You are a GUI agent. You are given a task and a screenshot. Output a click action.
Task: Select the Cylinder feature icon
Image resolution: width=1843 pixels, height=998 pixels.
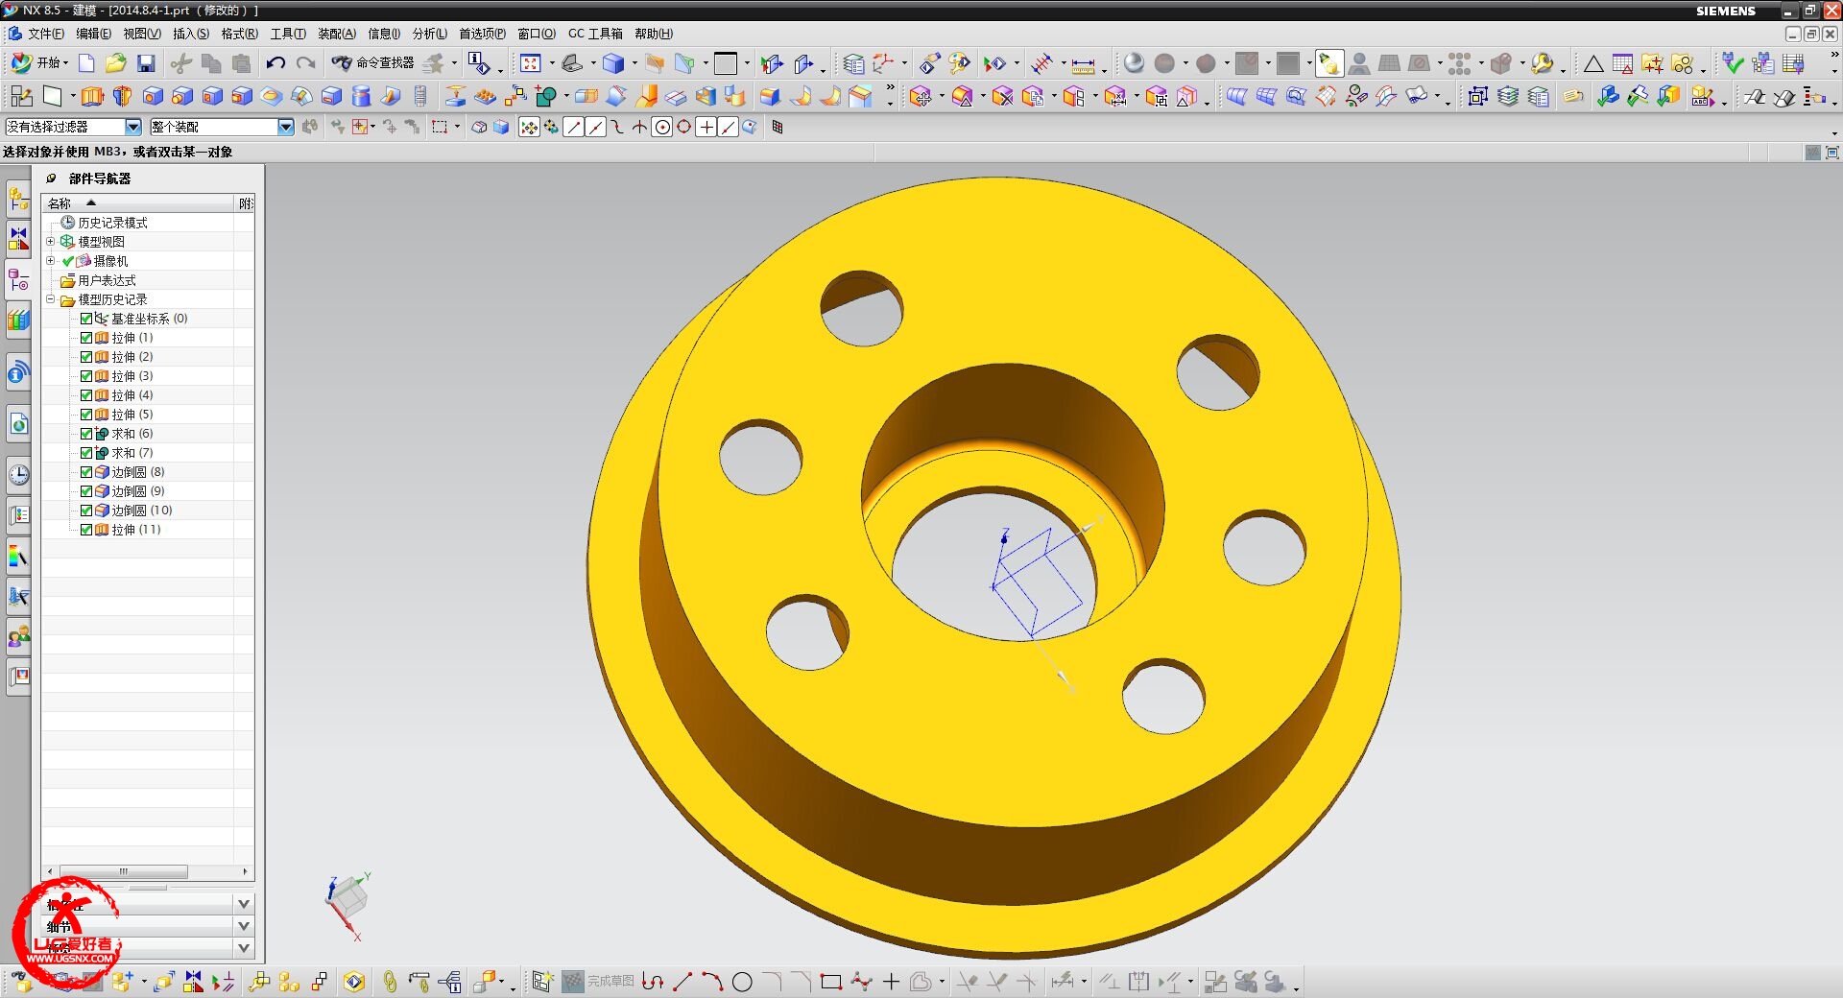pyautogui.click(x=361, y=96)
